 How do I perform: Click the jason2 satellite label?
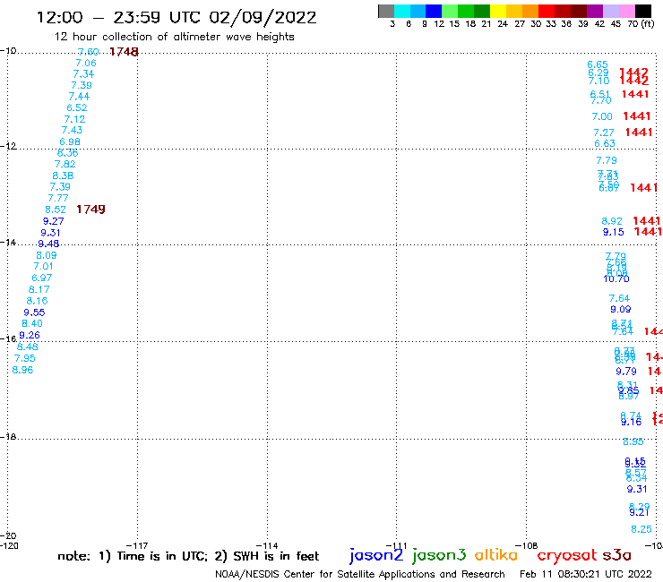pos(376,555)
